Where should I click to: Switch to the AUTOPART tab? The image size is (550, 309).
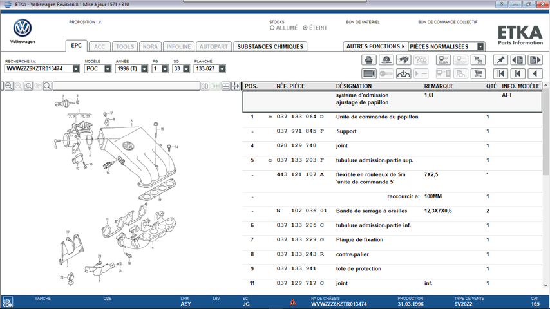[214, 46]
